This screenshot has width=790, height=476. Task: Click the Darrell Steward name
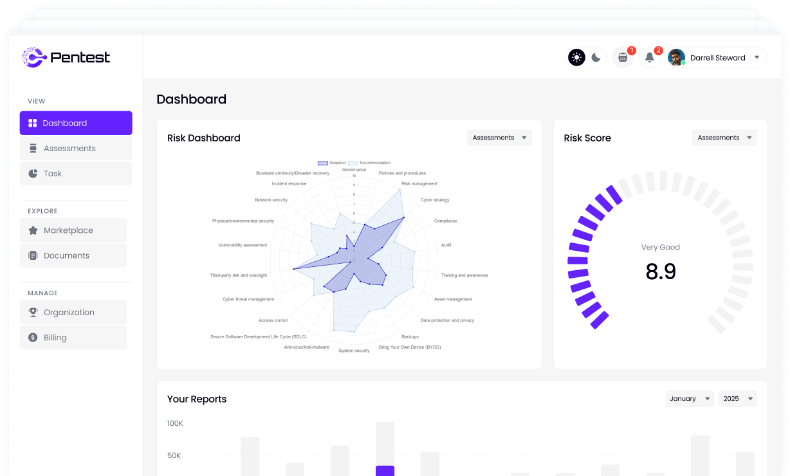click(718, 57)
